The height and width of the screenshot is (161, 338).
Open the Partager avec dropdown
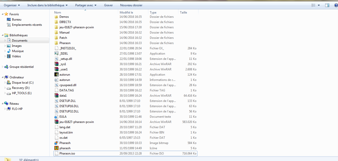point(86,5)
